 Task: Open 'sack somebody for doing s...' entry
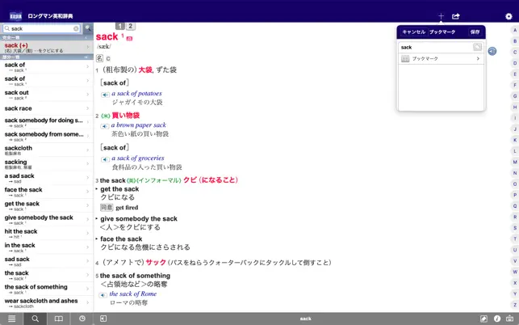click(x=46, y=122)
